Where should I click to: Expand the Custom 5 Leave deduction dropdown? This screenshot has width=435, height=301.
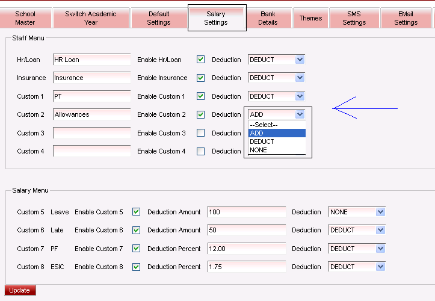[x=356, y=212]
